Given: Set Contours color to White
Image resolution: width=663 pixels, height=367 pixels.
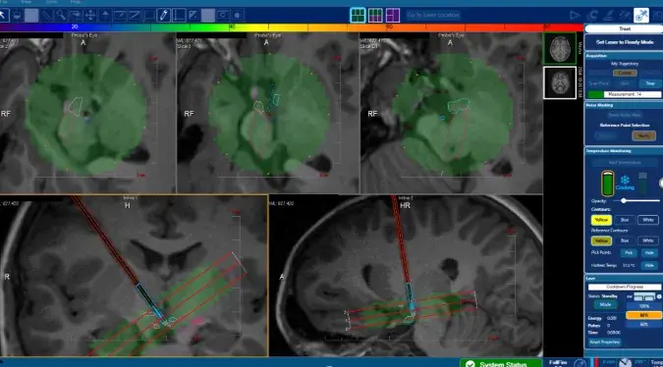Looking at the screenshot, I should coord(648,220).
